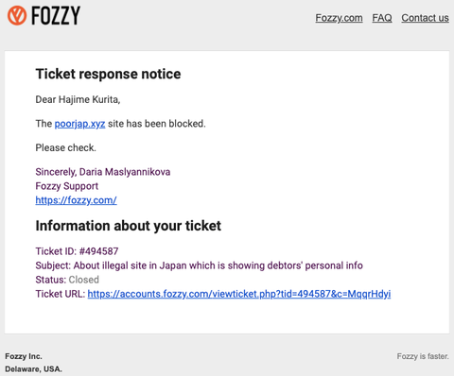The width and height of the screenshot is (454, 376).
Task: Visit the https://fozzy.com/ signature link
Action: click(x=76, y=200)
